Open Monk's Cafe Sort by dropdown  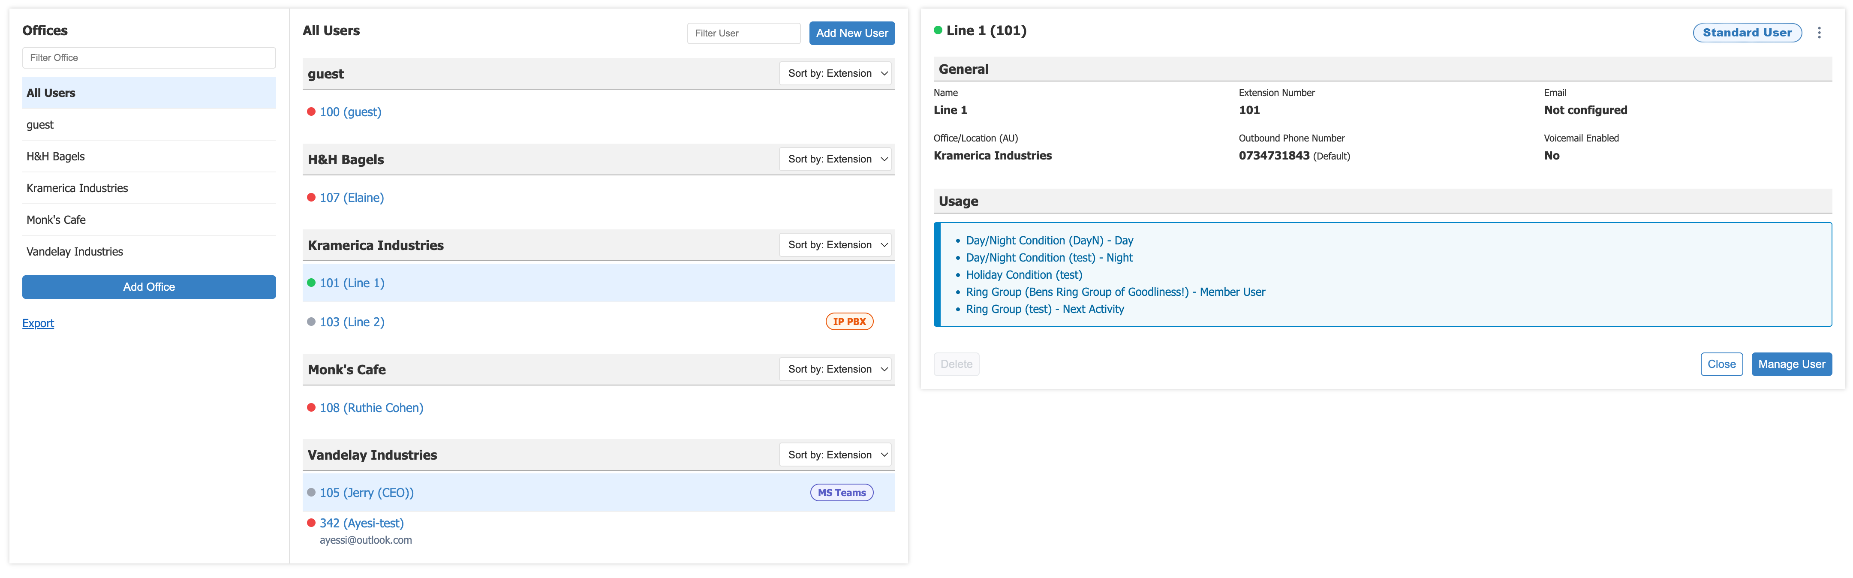(x=835, y=369)
